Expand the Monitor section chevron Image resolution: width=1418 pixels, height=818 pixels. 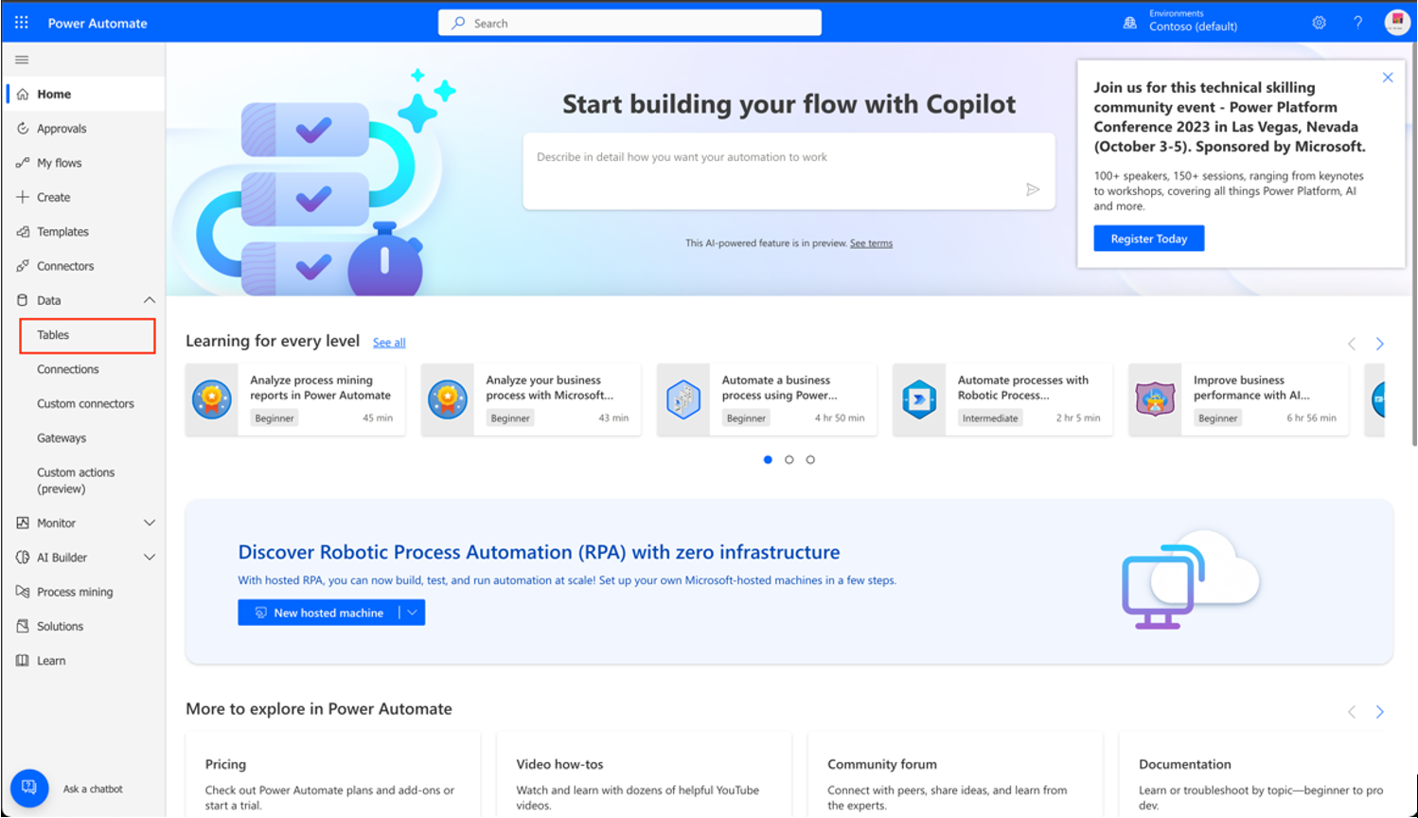[x=150, y=523]
